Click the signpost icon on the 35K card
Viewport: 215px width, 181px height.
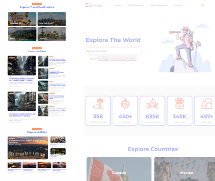point(98,104)
